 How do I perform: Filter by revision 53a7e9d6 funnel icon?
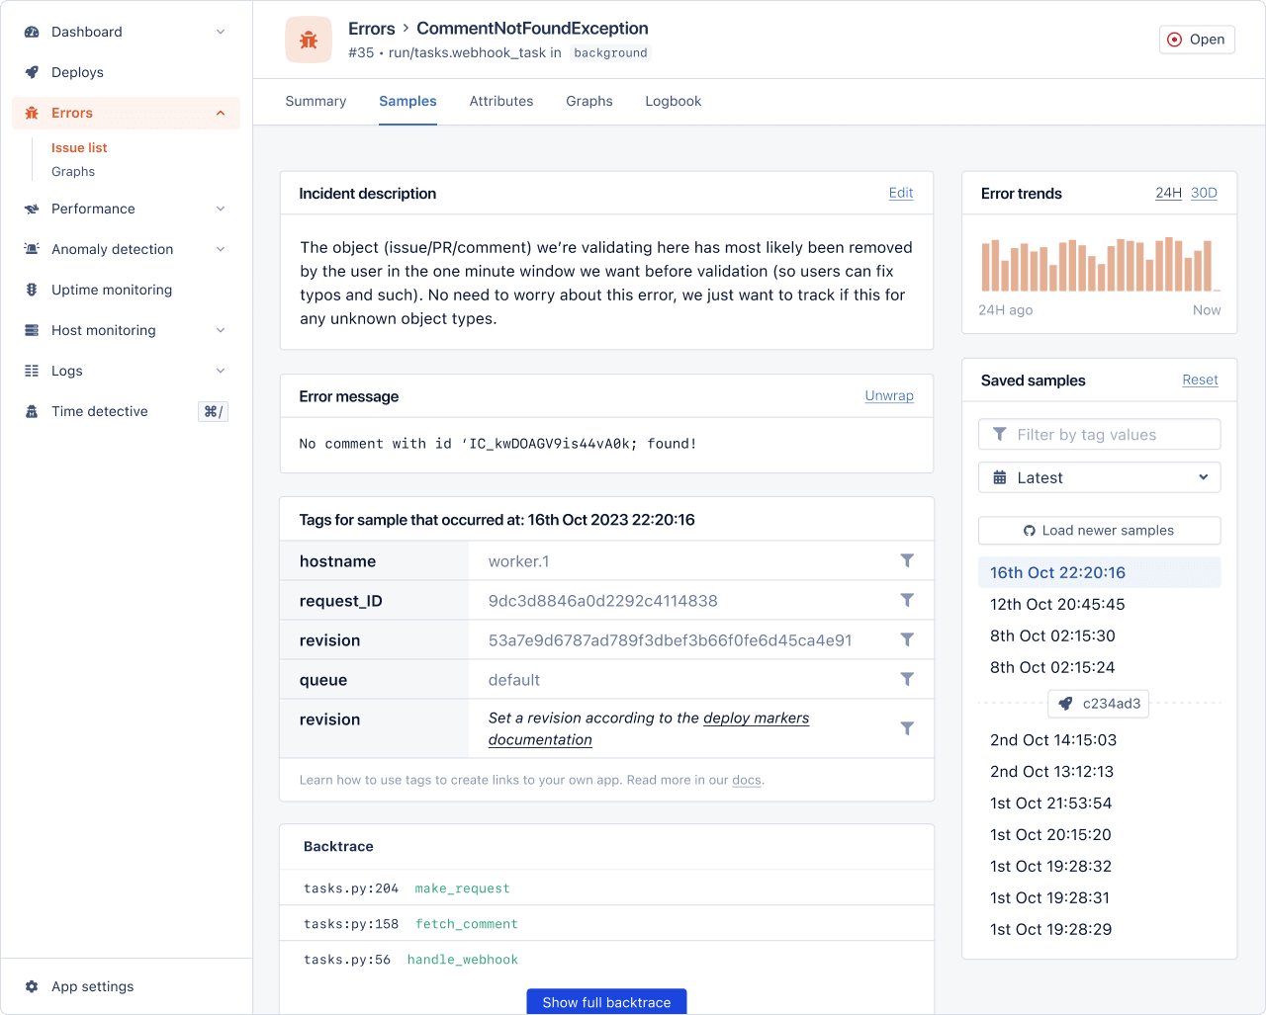pyautogui.click(x=907, y=639)
